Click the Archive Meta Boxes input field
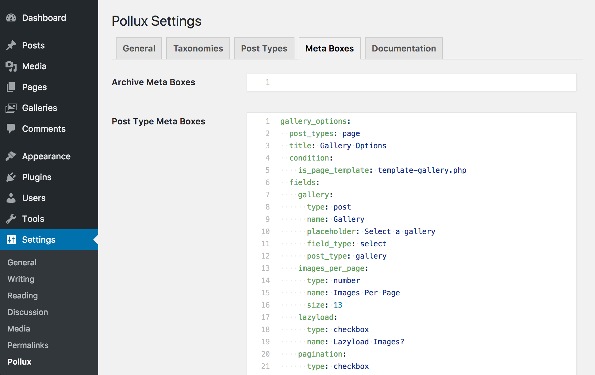Screen dimensions: 595x375 pyautogui.click(x=411, y=82)
